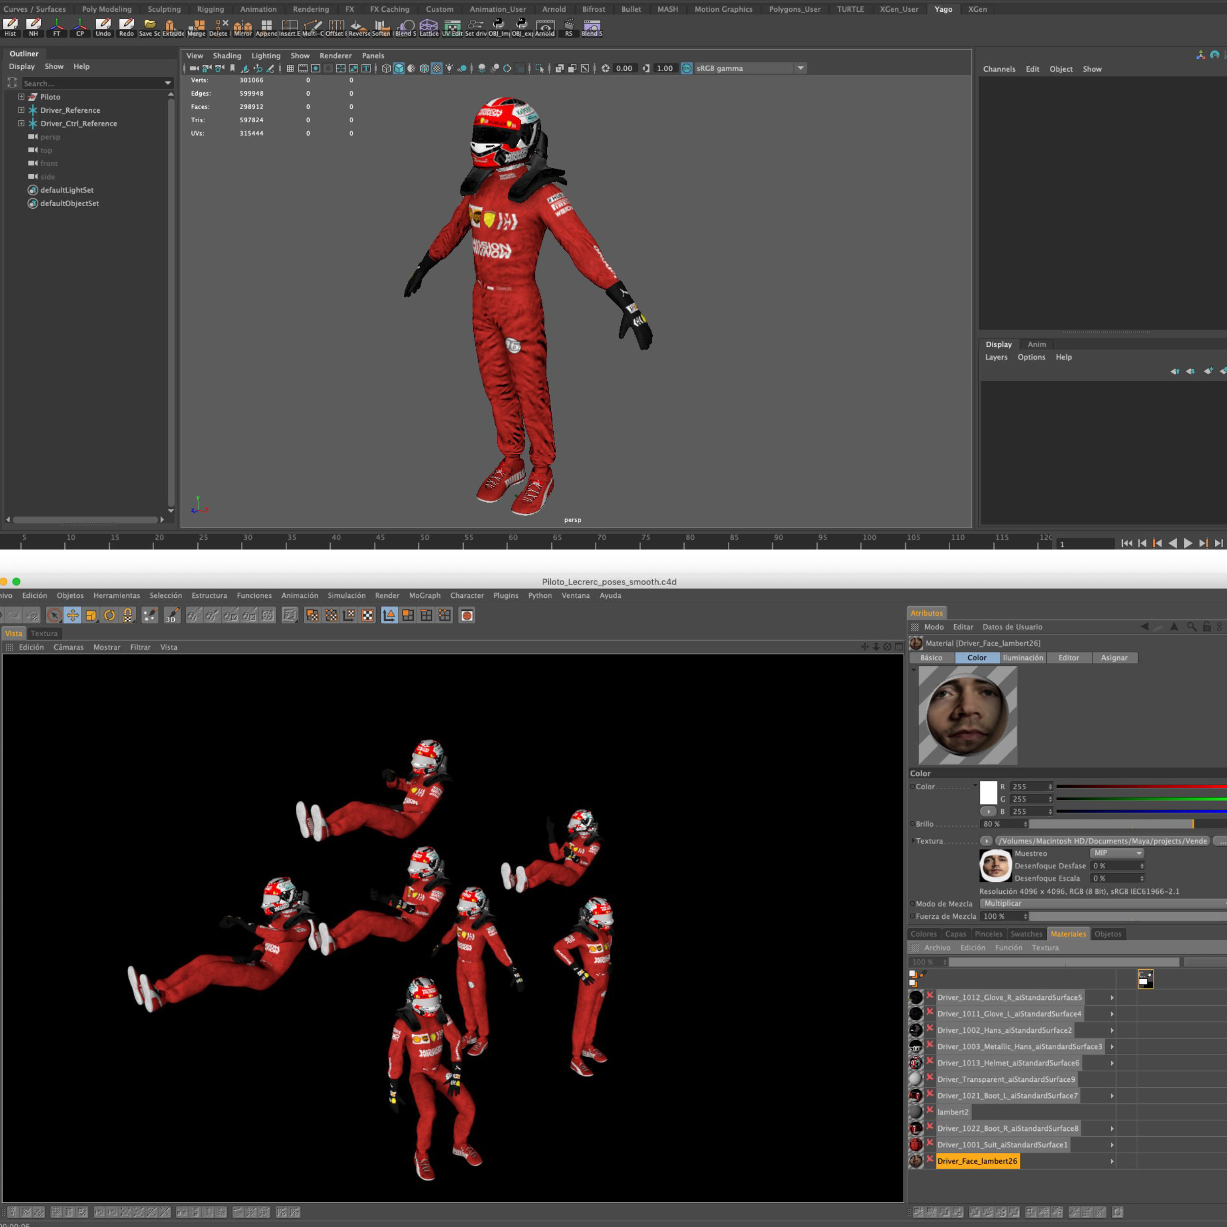Select the Move tool in Cinema 4D
1227x1227 pixels.
(73, 615)
